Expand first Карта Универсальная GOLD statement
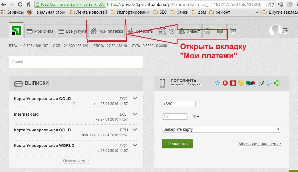The image size is (298, 172). [135, 99]
